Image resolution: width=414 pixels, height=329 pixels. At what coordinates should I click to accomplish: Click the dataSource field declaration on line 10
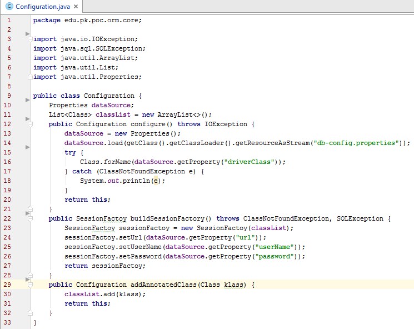111,106
